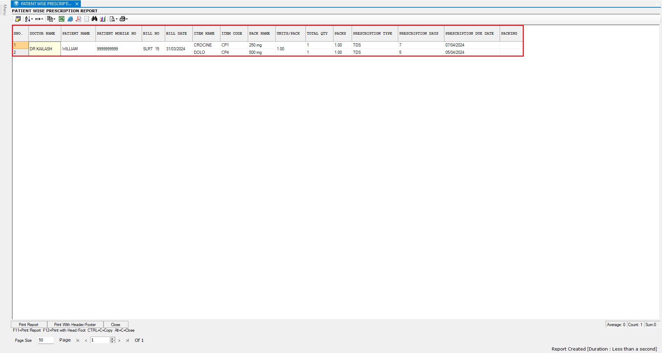This screenshot has height=353, width=662.
Task: Click the blank text page export icon
Action: tap(86, 19)
